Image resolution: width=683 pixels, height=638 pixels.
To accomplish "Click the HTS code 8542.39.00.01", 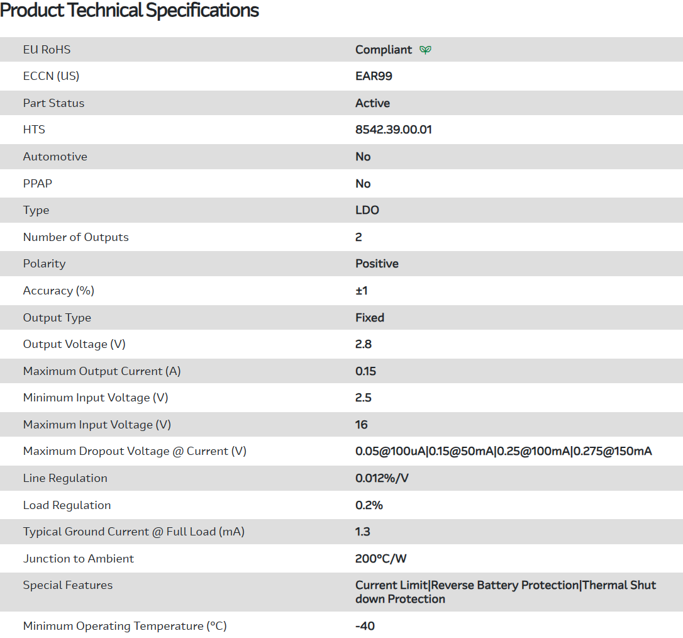I will pos(393,130).
